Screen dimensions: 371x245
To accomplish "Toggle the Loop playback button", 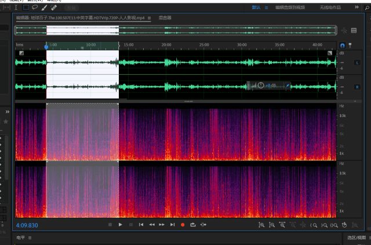I will 192,225.
